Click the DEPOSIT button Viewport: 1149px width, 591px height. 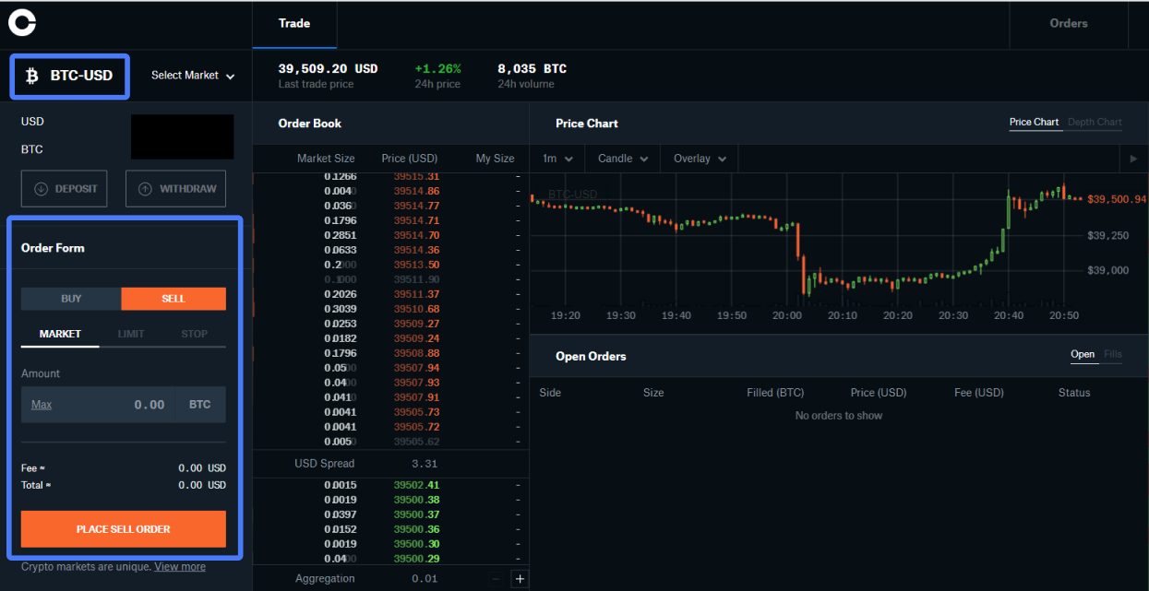(65, 189)
